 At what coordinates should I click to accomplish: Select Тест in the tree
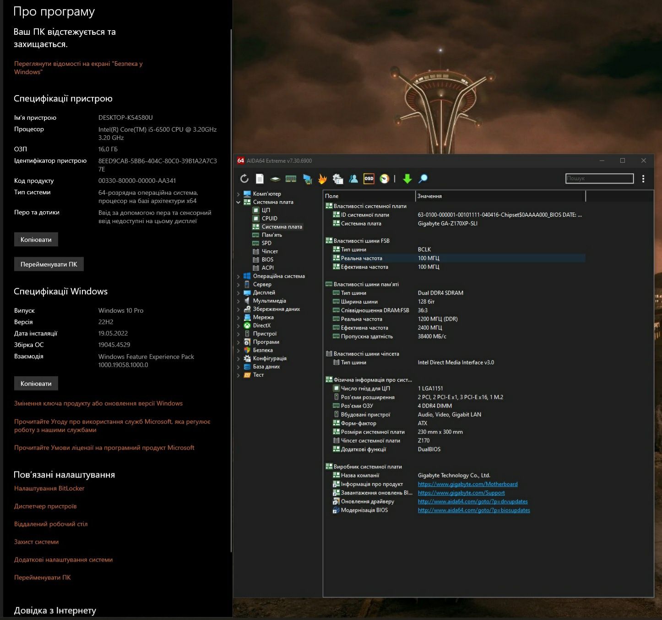[x=258, y=375]
